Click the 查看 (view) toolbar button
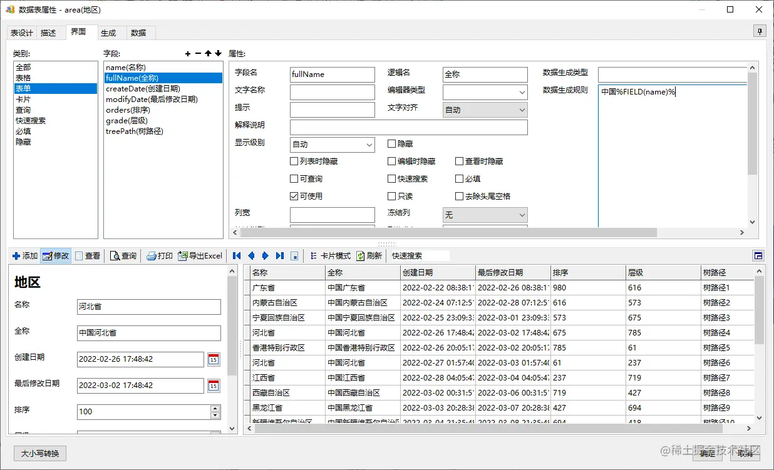Image resolution: width=774 pixels, height=470 pixels. [88, 256]
